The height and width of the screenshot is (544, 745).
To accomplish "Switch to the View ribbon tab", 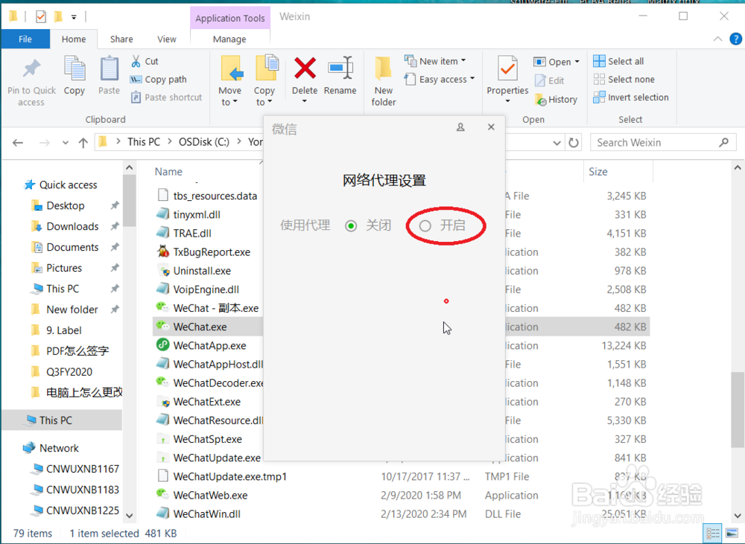I will point(166,39).
